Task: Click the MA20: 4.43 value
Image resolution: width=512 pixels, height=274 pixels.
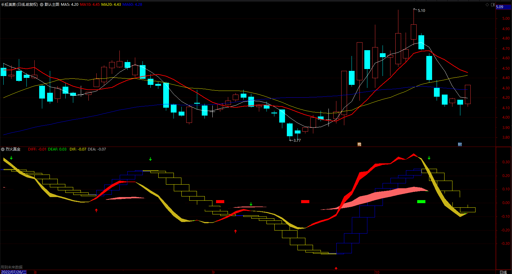Action: (111, 5)
